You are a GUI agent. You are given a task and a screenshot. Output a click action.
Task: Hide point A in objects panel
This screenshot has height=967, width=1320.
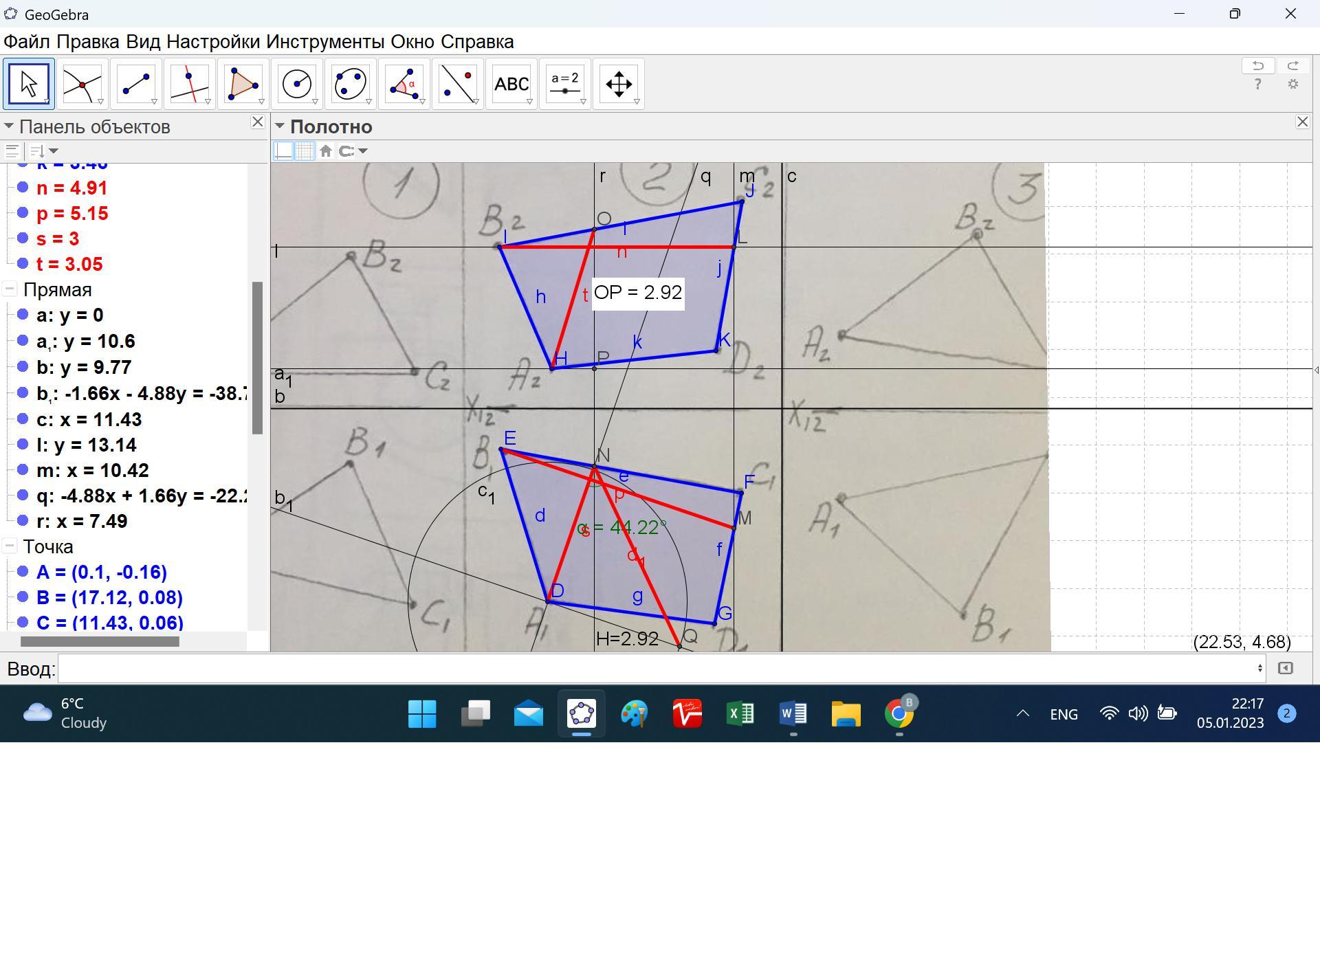(23, 572)
